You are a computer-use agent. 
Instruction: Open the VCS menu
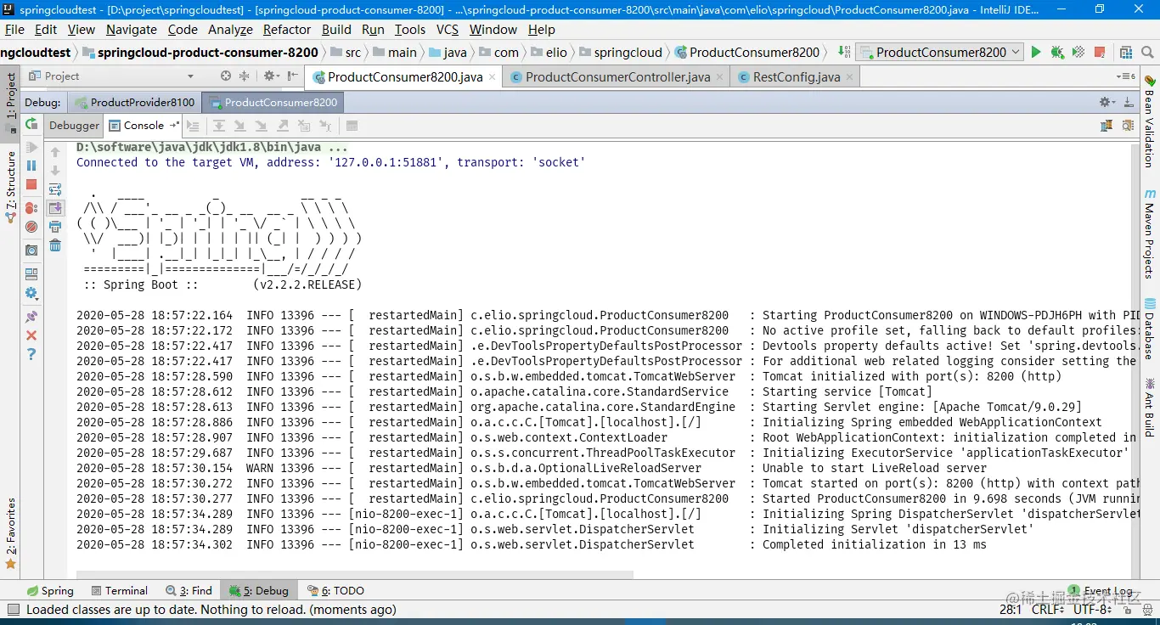[x=447, y=29]
